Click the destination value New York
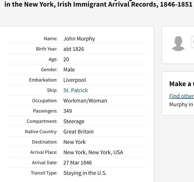The image size is (194, 182). 74,142
